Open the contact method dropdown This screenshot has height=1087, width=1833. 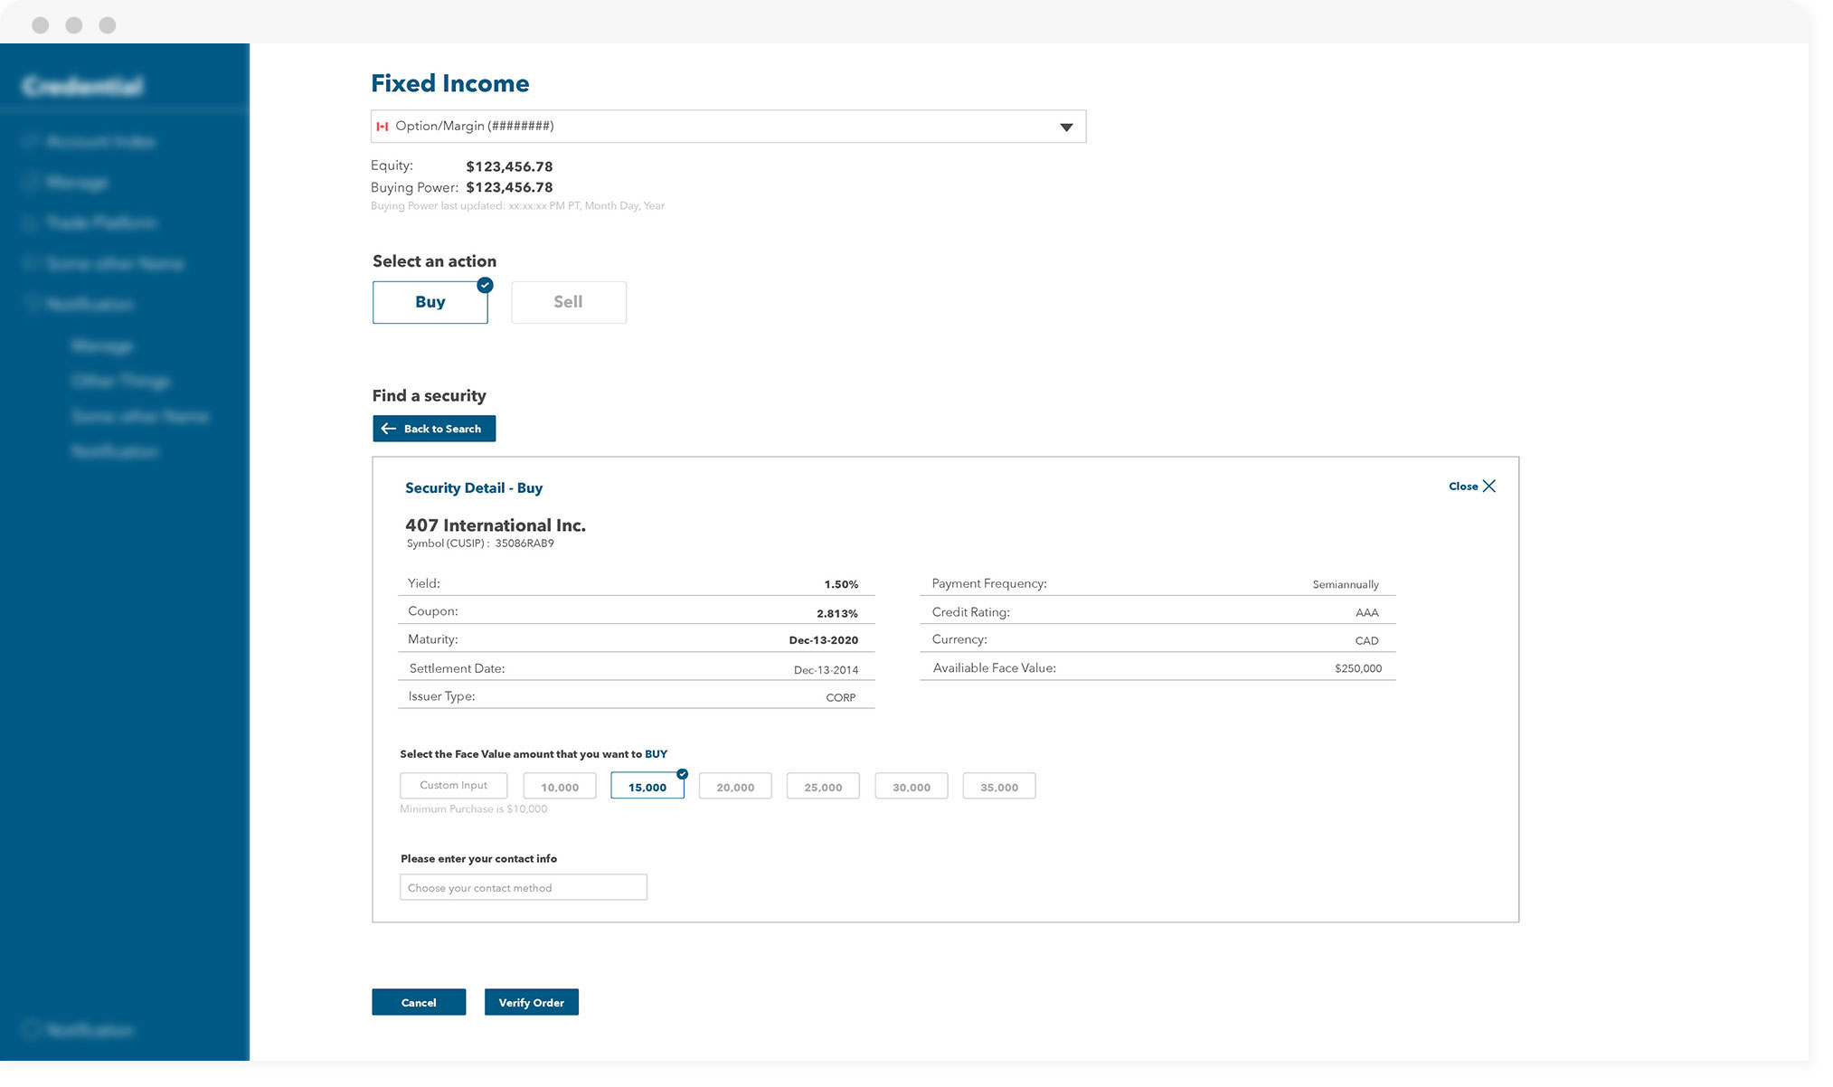523,887
